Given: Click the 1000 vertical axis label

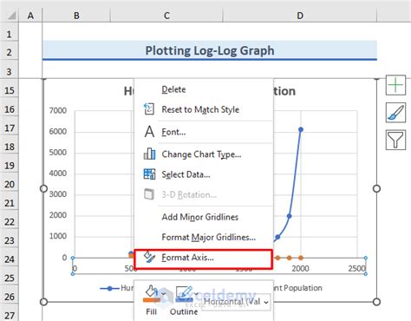Looking at the screenshot, I should pos(58,236).
